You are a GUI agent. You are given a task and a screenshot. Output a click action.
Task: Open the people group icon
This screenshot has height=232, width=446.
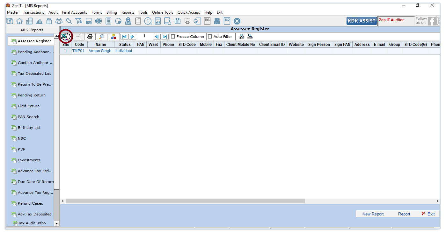(x=59, y=21)
